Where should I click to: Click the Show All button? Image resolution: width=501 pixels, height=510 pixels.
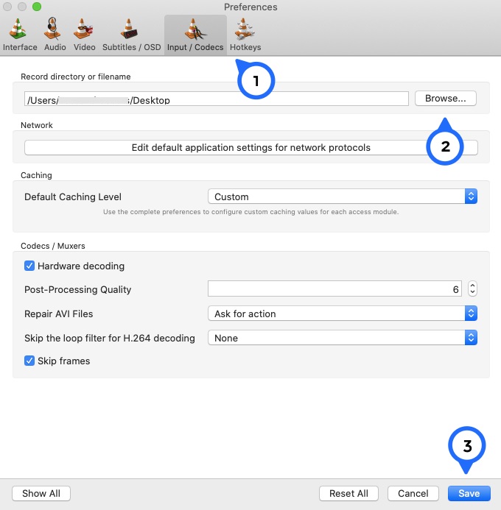click(41, 493)
